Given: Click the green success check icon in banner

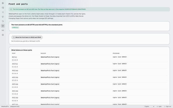Looking at the screenshot, I should (x=11, y=9).
